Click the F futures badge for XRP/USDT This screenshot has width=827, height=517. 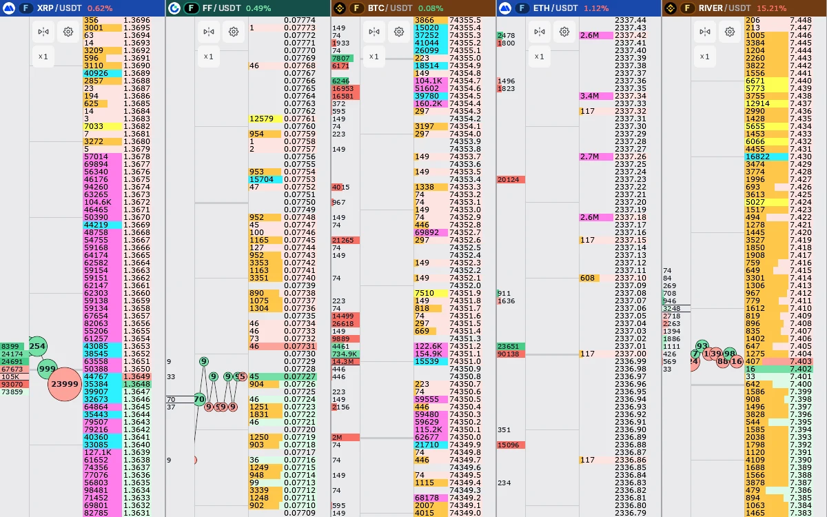coord(25,8)
